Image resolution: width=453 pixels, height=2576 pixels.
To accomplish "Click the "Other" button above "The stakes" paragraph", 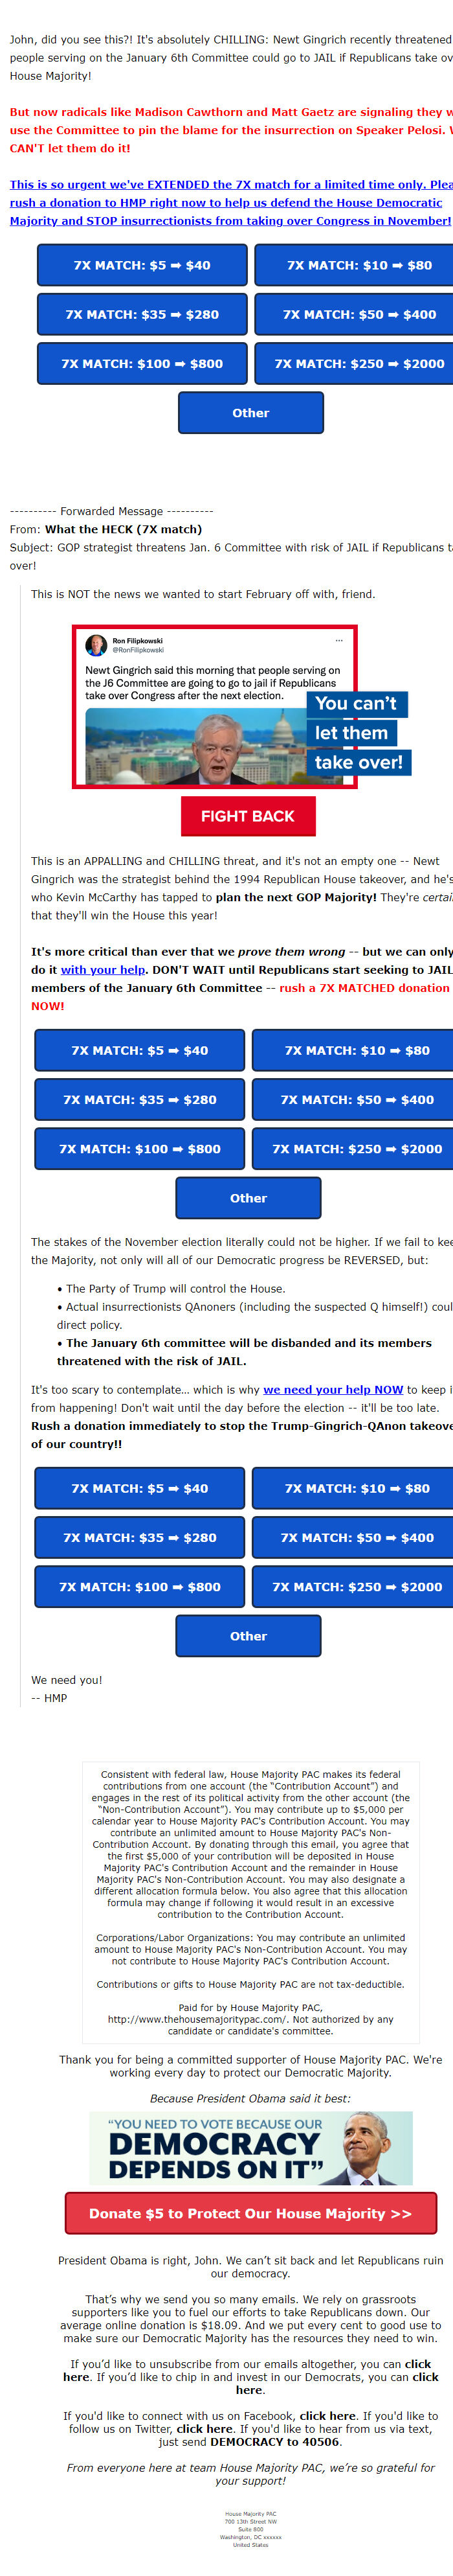I will (249, 1198).
